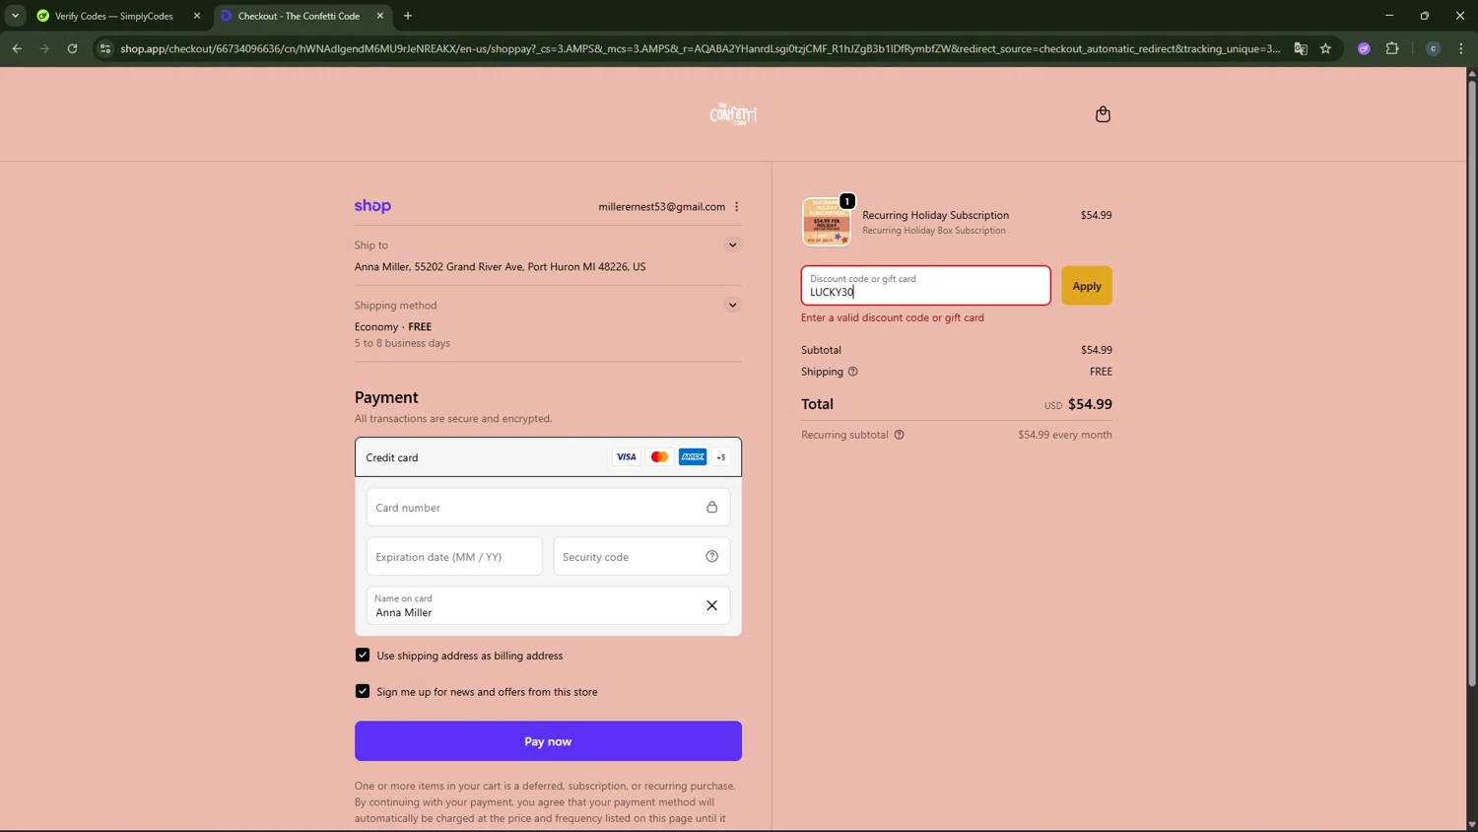View site information icon in address bar
This screenshot has height=832, width=1478.
(105, 48)
